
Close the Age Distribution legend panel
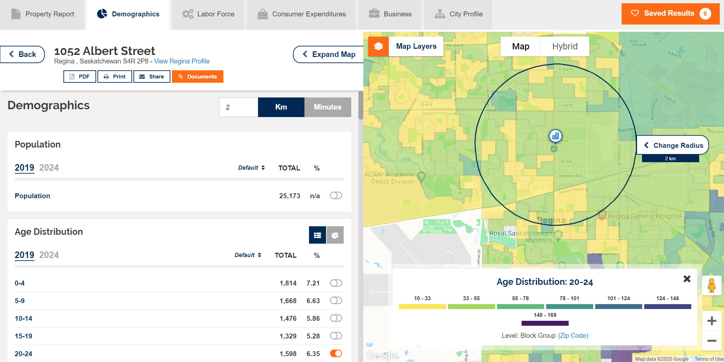pos(687,279)
